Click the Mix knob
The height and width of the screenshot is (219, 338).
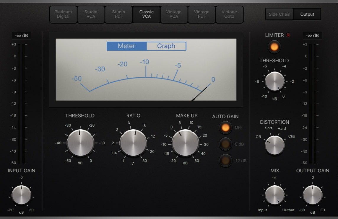(274, 195)
